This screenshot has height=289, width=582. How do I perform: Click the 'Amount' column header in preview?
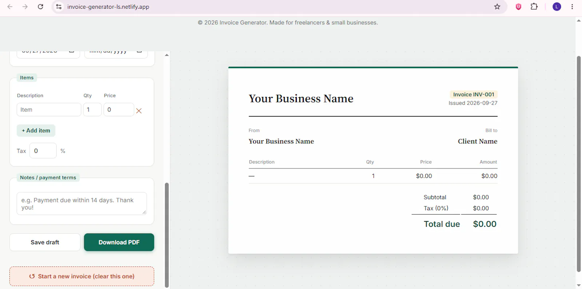[488, 162]
